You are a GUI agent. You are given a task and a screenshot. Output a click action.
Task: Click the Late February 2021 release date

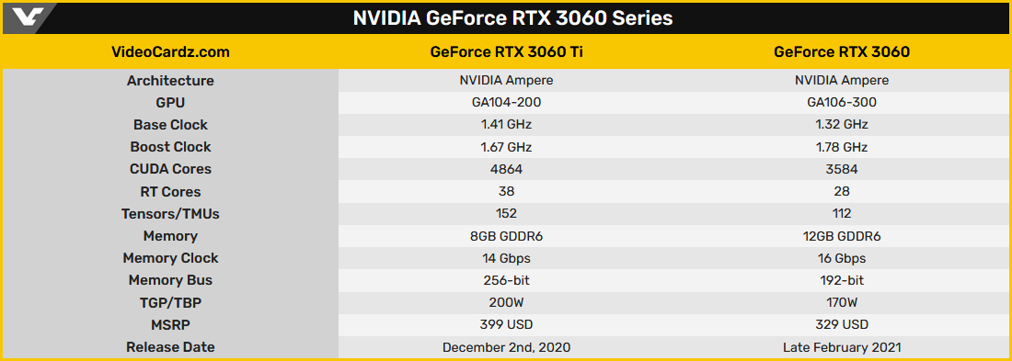click(x=842, y=347)
